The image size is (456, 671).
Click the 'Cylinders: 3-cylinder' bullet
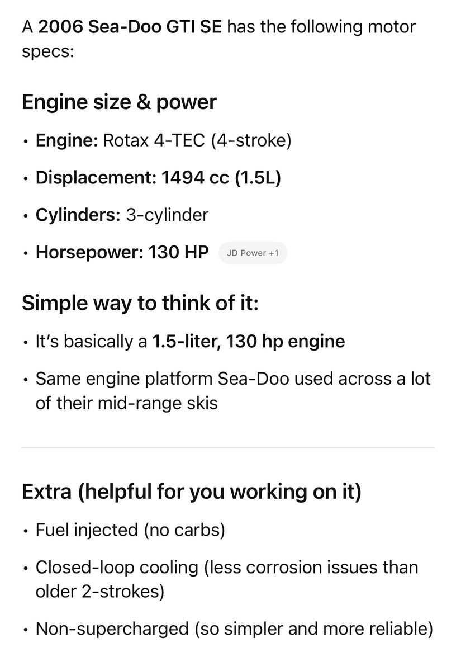point(122,215)
